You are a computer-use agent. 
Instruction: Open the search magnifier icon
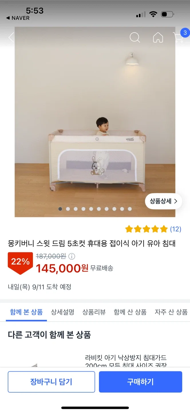(x=135, y=37)
